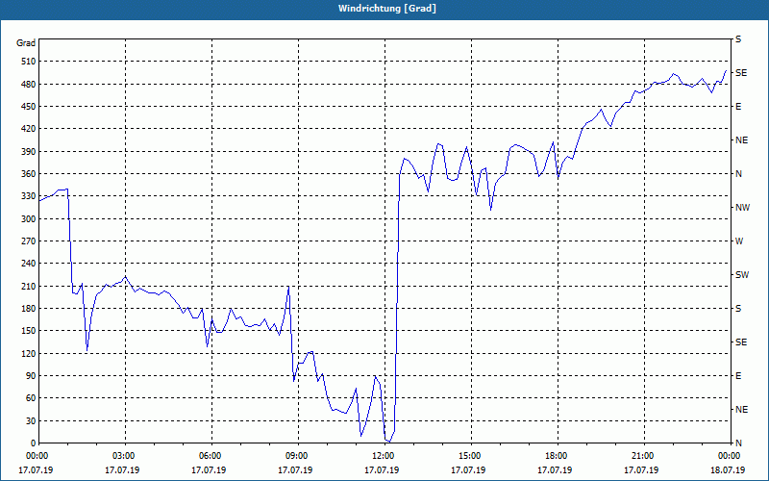Click the 17.07.19 date under the first 00:00

[36, 470]
